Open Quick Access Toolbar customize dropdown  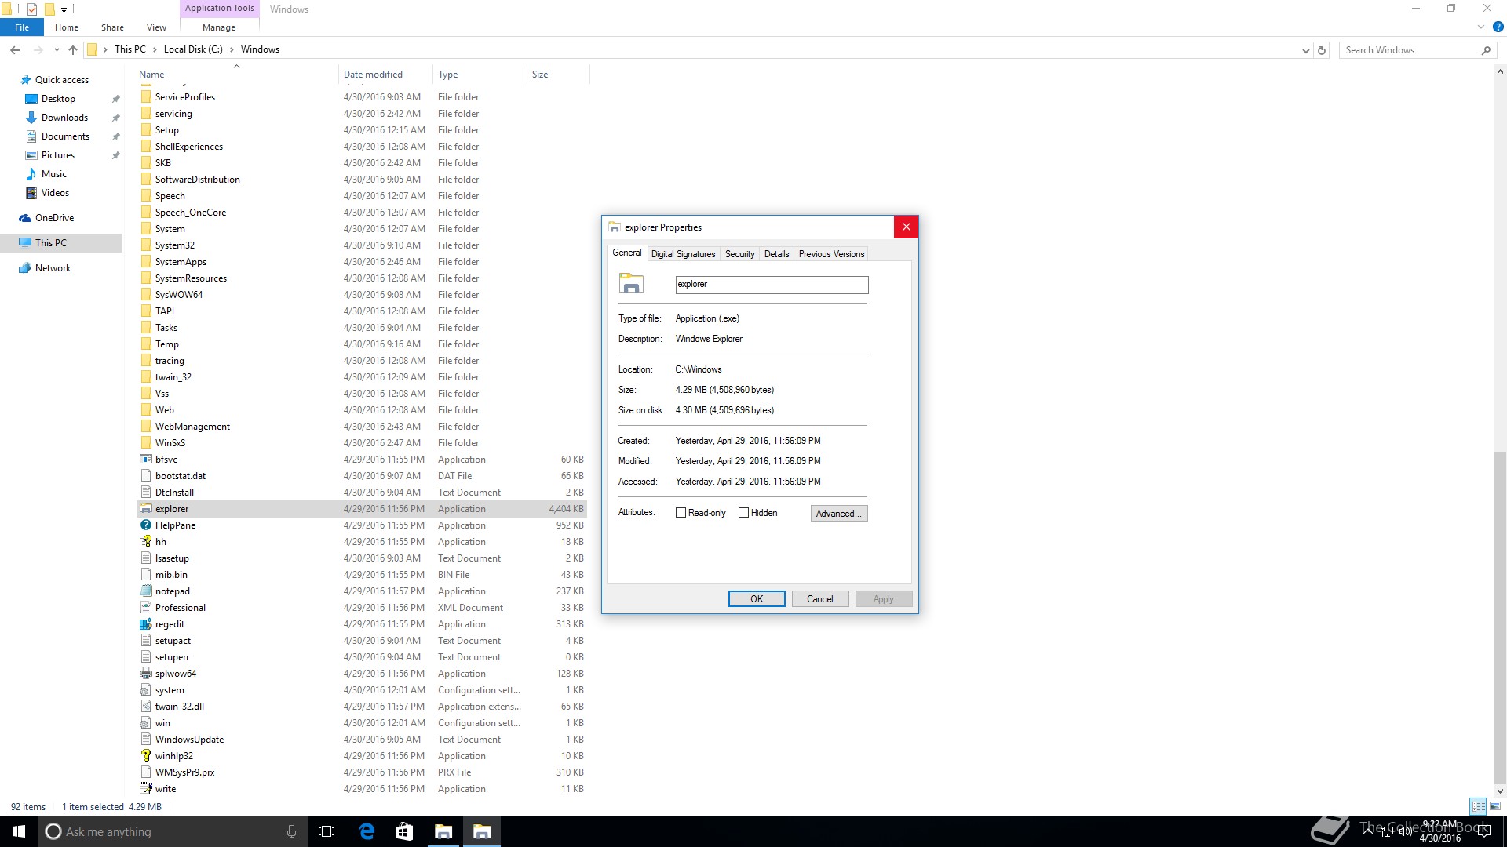64,9
